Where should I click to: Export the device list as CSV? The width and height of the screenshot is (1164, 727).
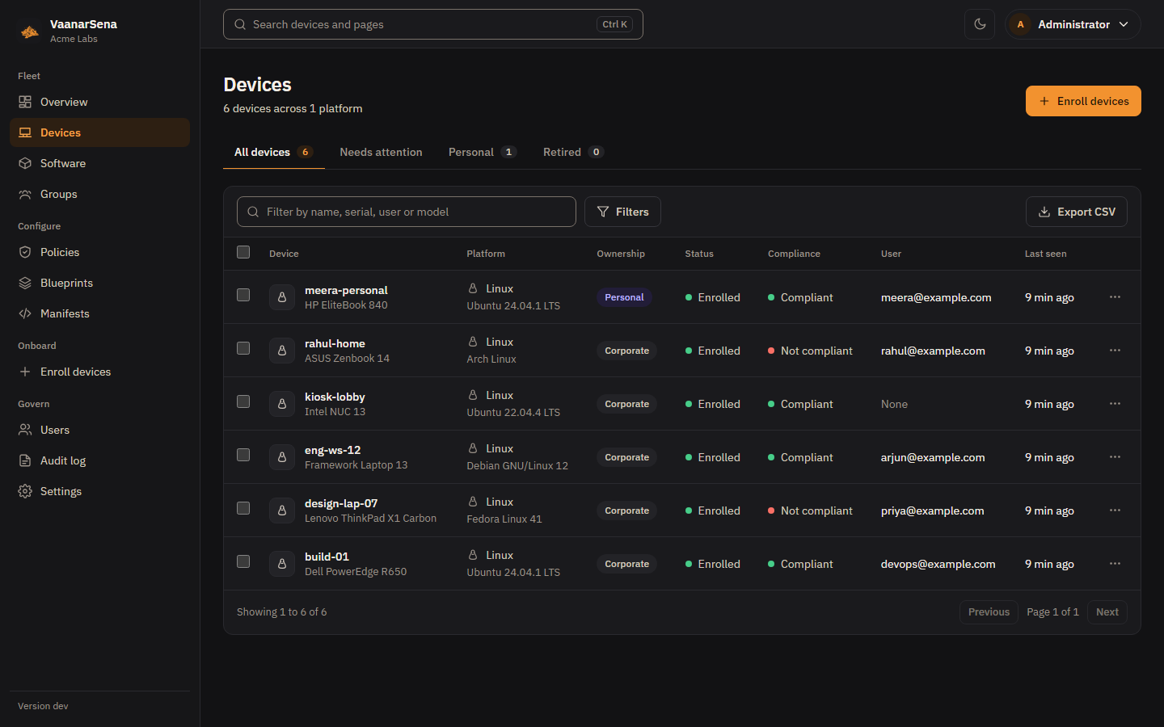[x=1077, y=212]
